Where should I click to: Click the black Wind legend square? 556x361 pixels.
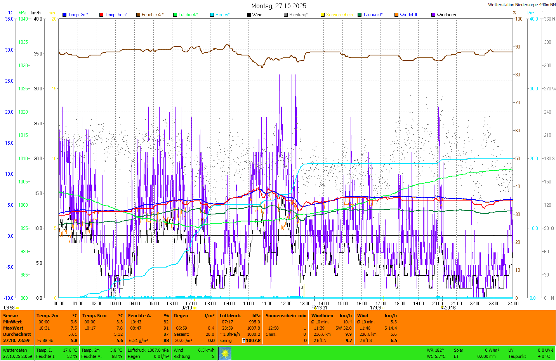tap(249, 15)
